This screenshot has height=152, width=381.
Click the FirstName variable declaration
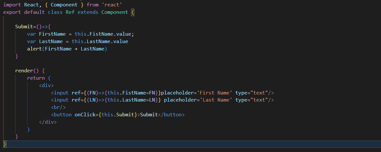pos(52,34)
